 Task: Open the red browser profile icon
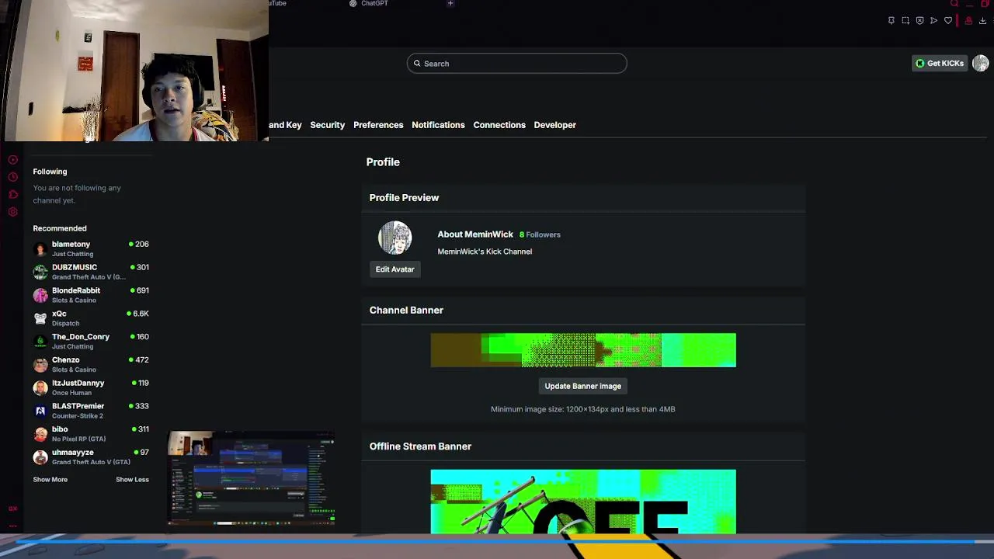968,21
